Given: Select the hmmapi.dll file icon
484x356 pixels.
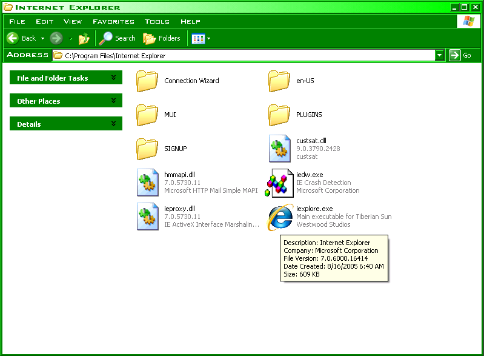Looking at the screenshot, I should coord(148,183).
